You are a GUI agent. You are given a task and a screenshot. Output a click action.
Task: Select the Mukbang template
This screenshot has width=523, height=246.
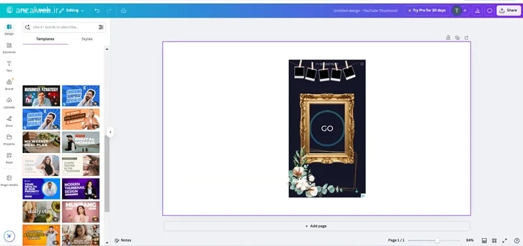tap(80, 211)
